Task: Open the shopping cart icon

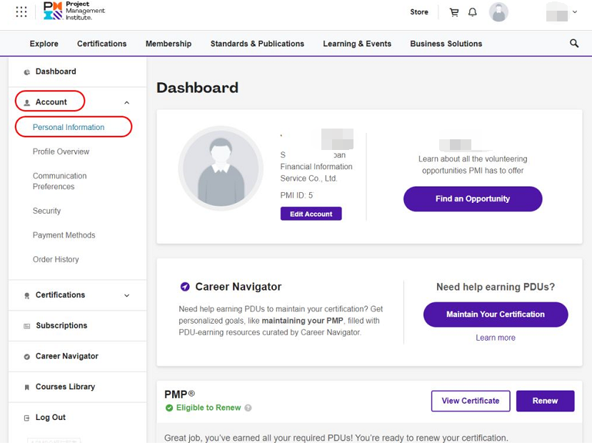Action: (x=453, y=12)
